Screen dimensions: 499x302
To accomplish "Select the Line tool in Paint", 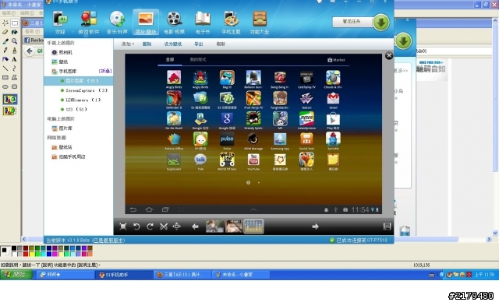I will (x=5, y=68).
